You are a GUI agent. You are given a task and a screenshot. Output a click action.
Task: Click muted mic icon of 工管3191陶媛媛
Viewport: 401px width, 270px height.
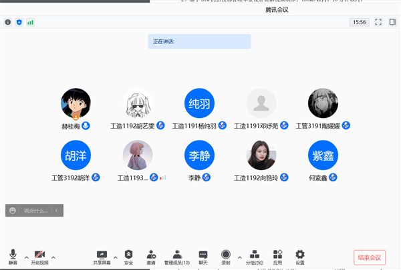346,125
